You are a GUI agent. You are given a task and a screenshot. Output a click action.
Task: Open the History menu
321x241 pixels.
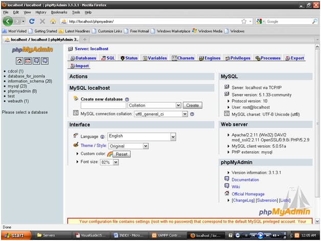(41, 12)
